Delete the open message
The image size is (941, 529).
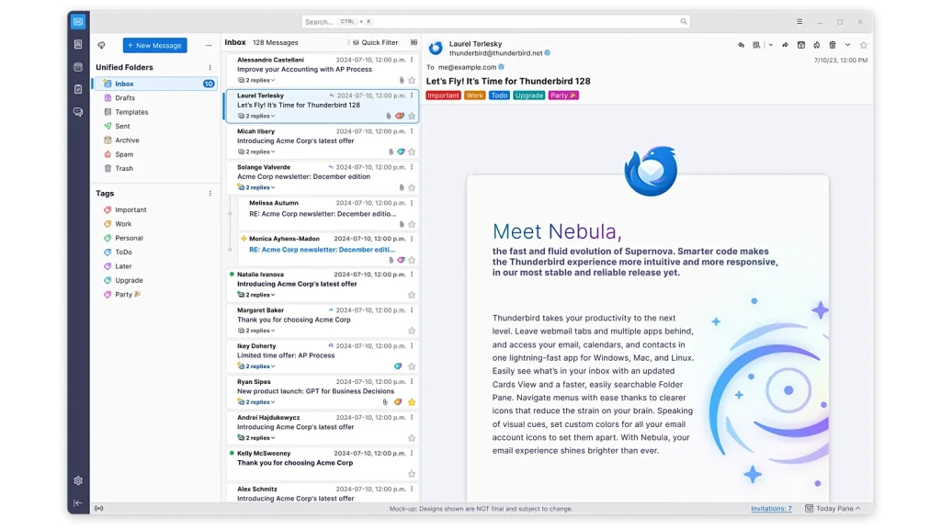coord(833,45)
